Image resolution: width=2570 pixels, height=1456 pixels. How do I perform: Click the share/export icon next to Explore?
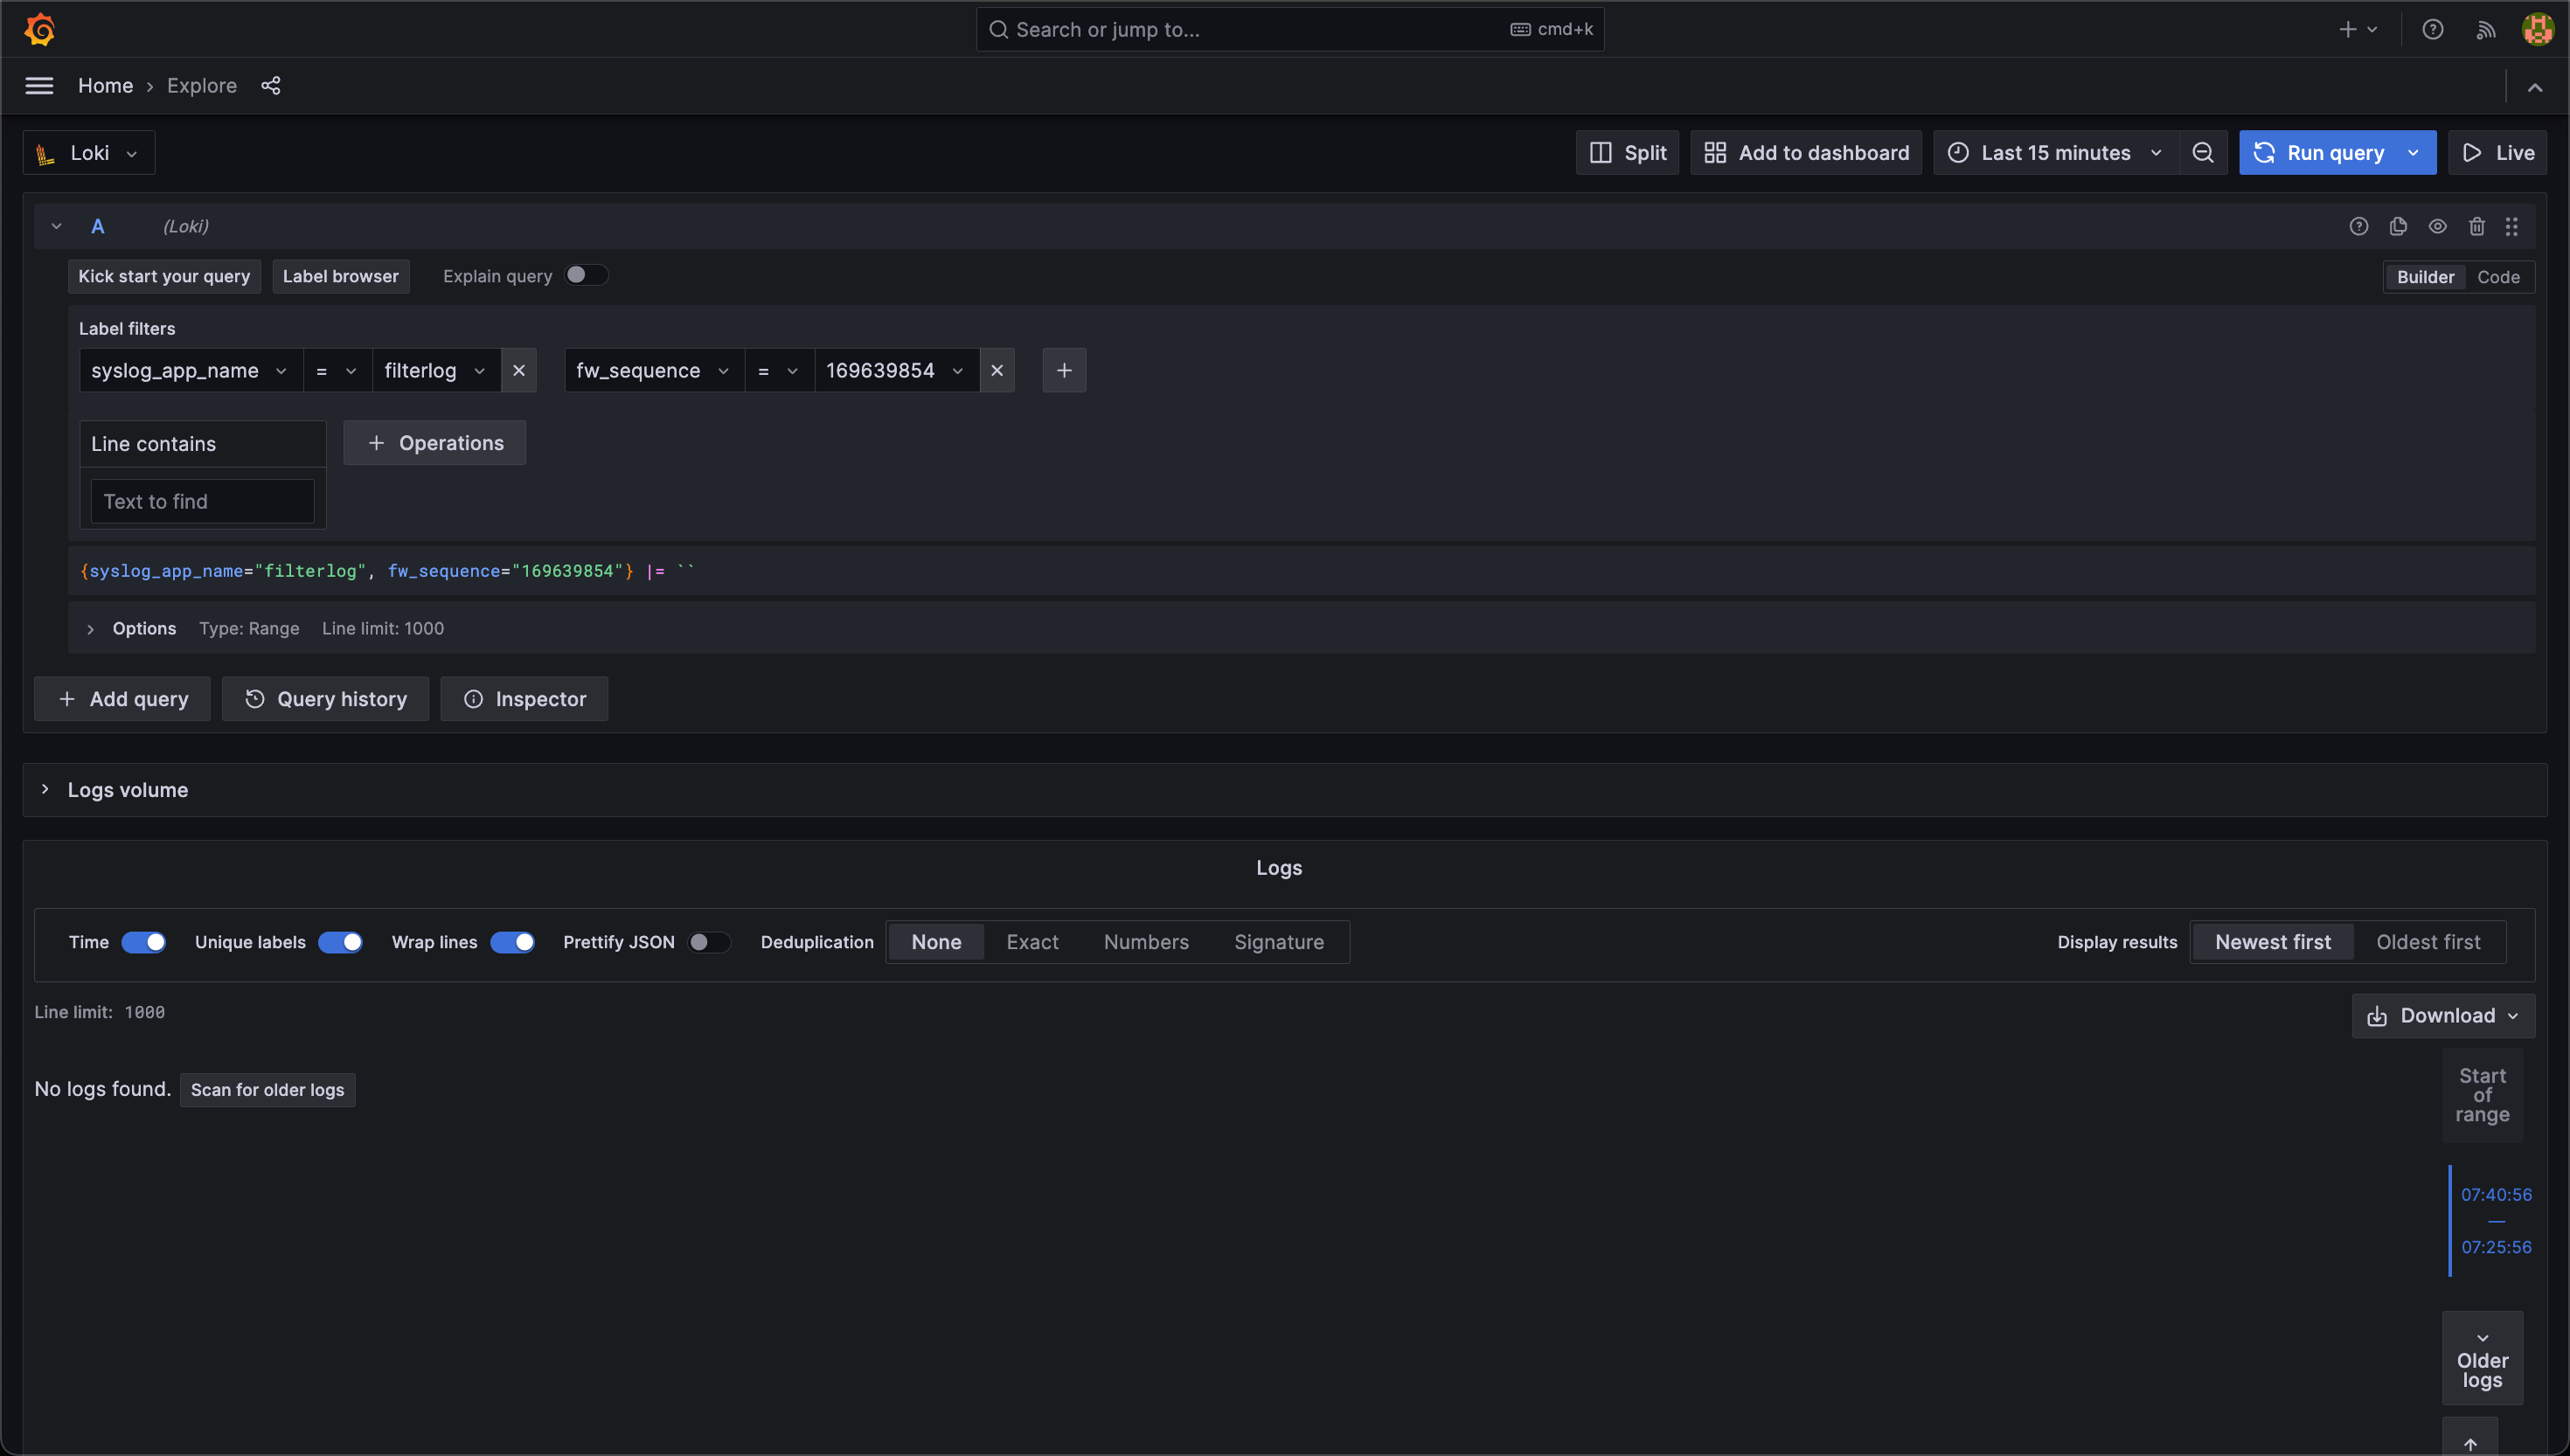coord(270,85)
